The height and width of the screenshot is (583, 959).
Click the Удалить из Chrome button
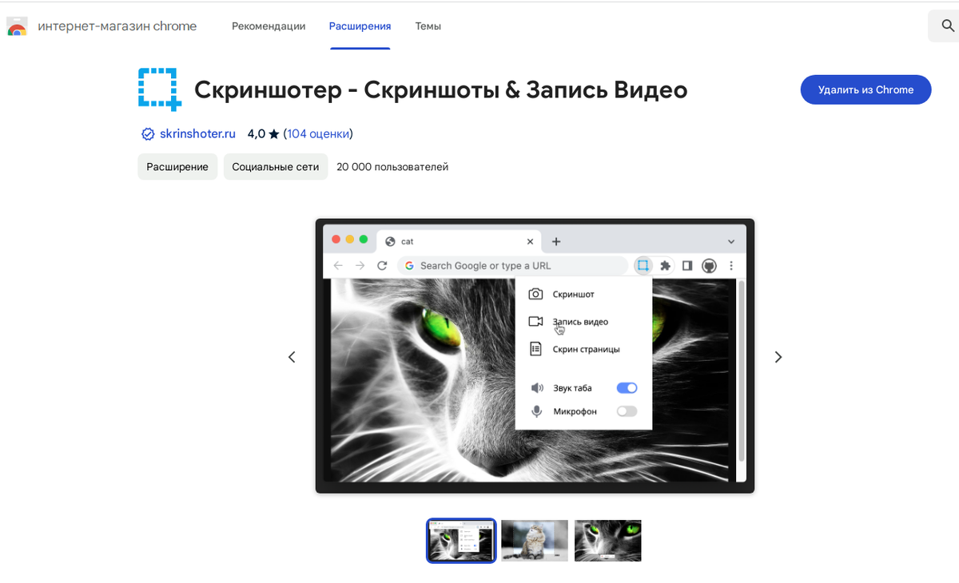pyautogui.click(x=865, y=89)
